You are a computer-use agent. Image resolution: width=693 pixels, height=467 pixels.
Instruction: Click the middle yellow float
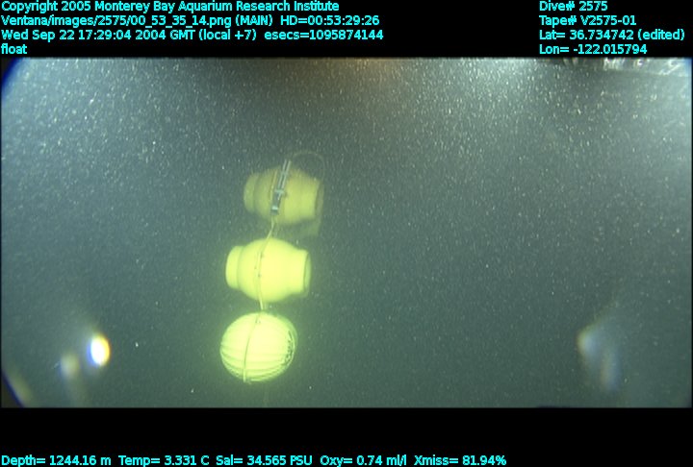pos(269,269)
